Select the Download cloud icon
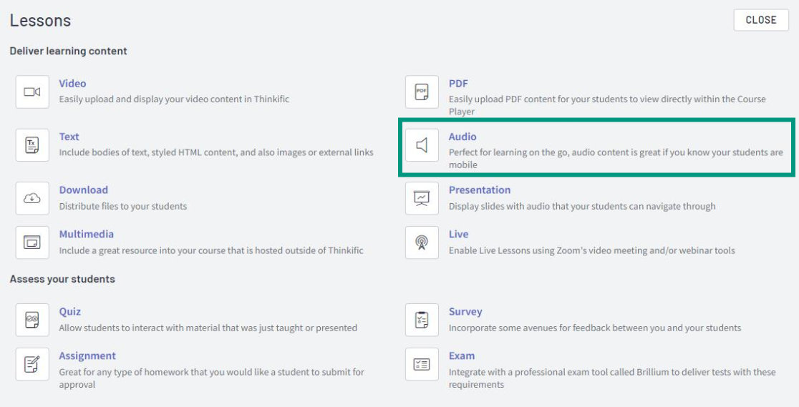 [32, 198]
